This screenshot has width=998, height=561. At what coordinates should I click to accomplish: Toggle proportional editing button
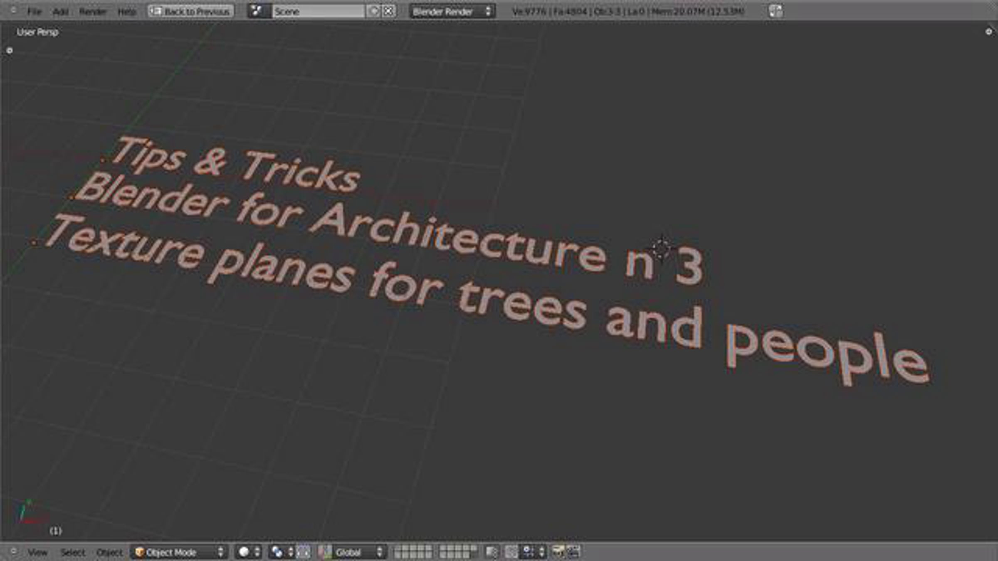point(511,552)
